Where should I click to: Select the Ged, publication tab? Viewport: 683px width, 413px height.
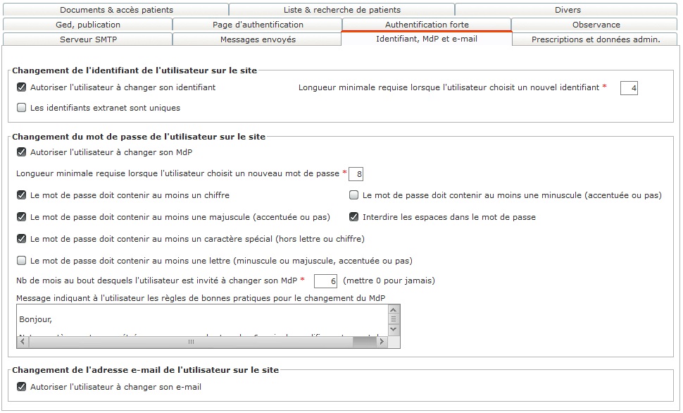pos(88,25)
